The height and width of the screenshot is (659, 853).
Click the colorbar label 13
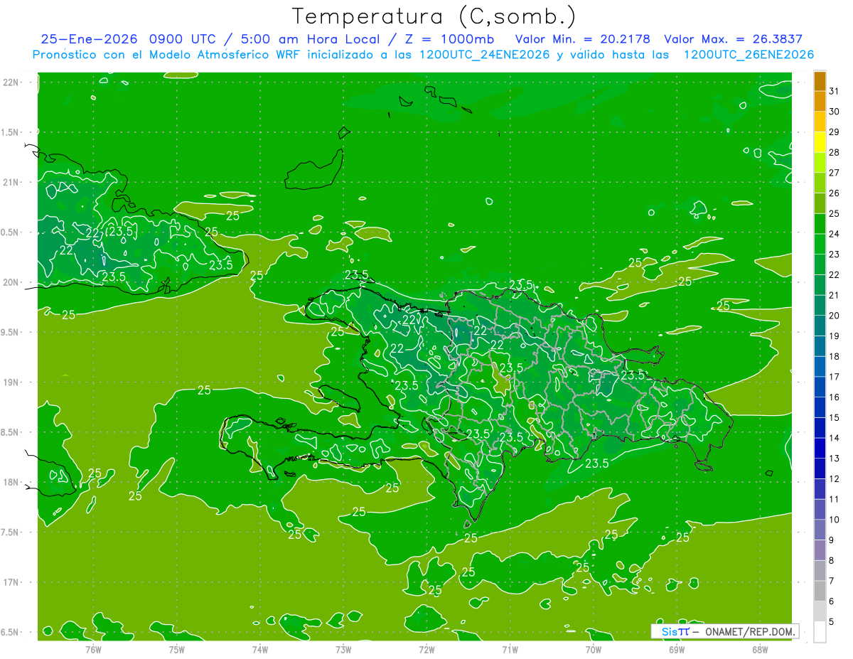[x=835, y=459]
